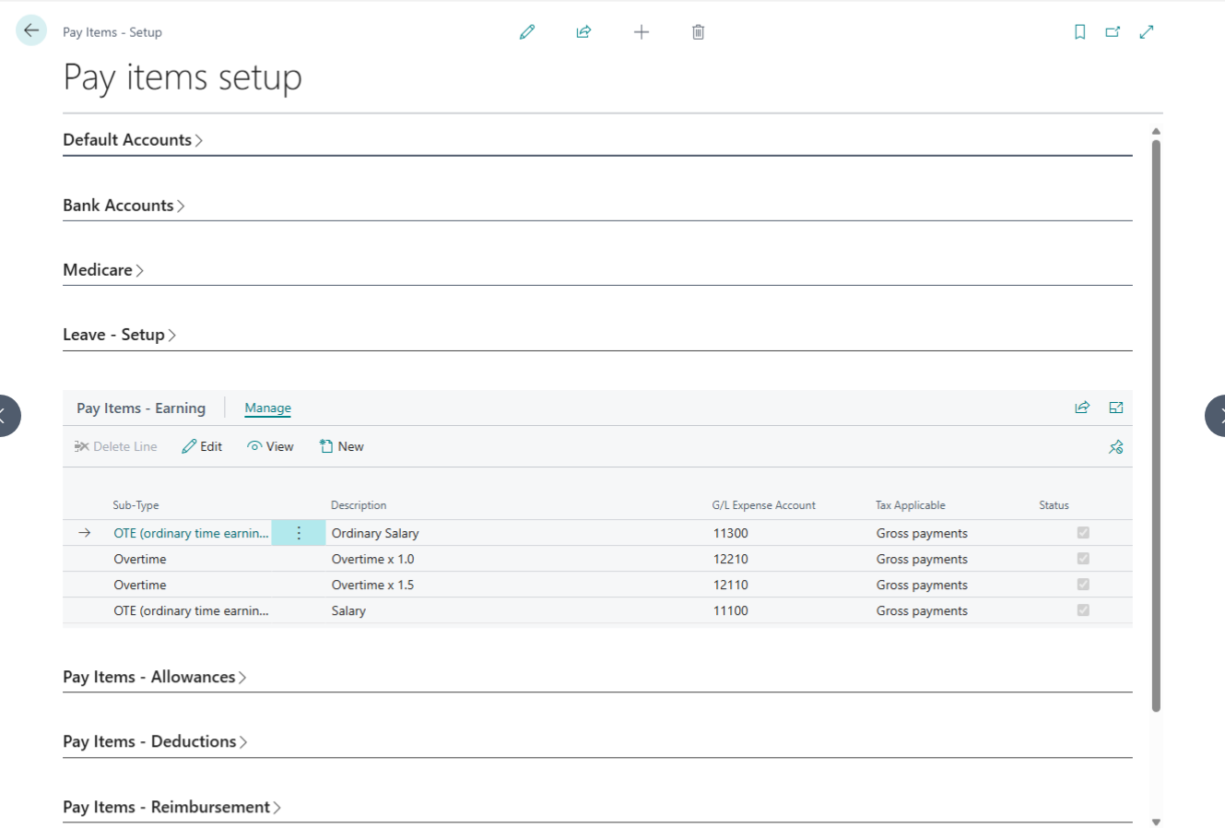The width and height of the screenshot is (1225, 828).
Task: Click the Delete trash icon at the top
Action: (698, 31)
